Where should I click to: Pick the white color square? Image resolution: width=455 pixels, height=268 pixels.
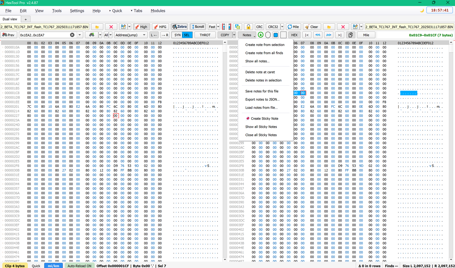[283, 35]
